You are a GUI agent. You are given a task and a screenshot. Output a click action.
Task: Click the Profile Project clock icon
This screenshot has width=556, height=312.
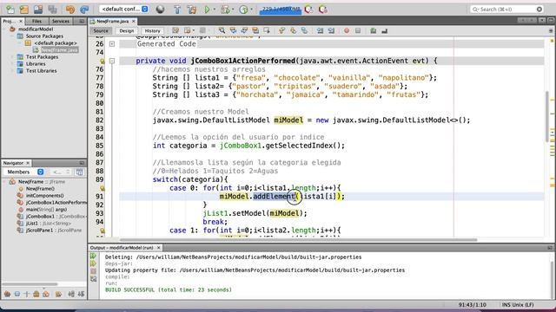click(243, 10)
